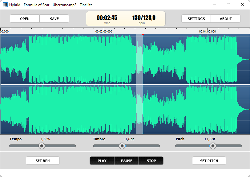Click the 00:02:00.000 mark on ruler
Image resolution: width=250 pixels, height=177 pixels.
pos(104,32)
